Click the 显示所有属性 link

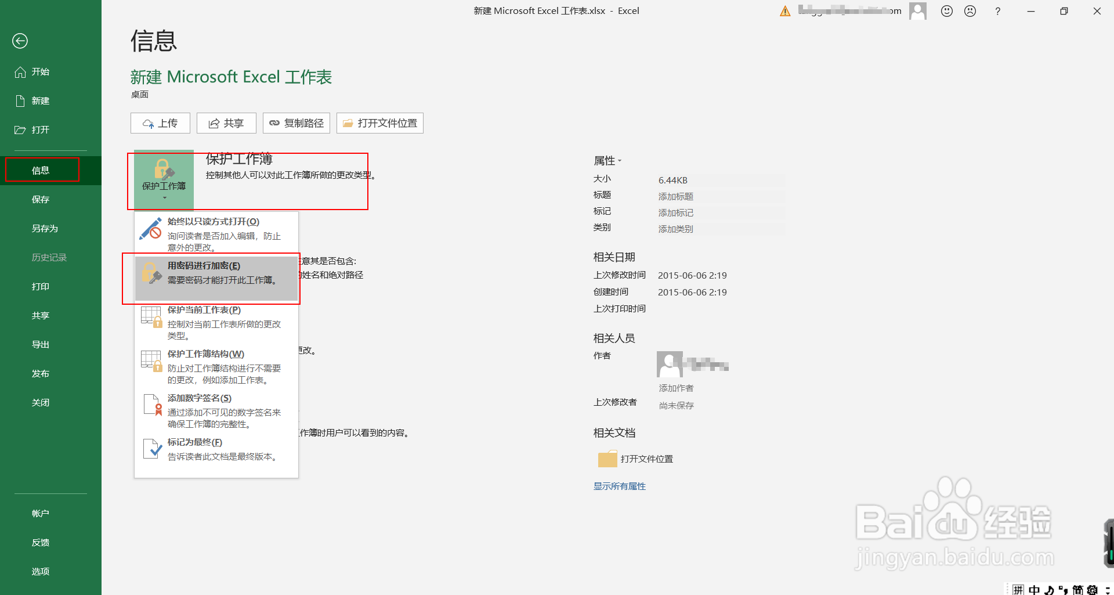[x=620, y=486]
